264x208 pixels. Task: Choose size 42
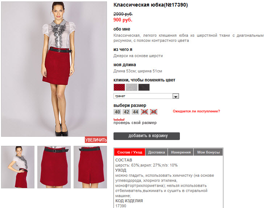click(x=127, y=112)
